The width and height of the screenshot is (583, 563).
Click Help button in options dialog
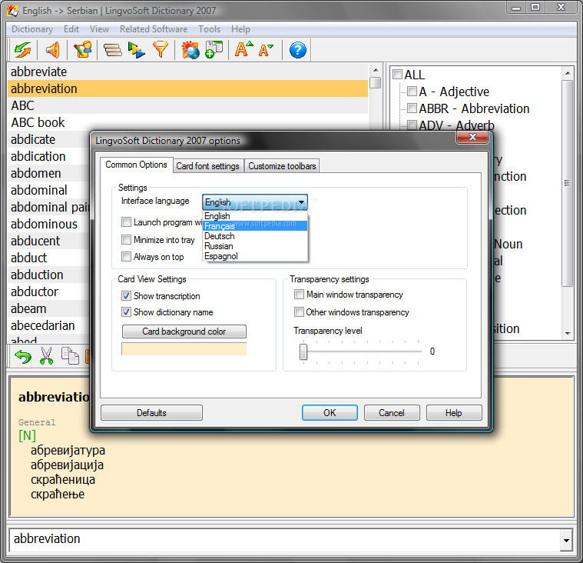coord(454,412)
